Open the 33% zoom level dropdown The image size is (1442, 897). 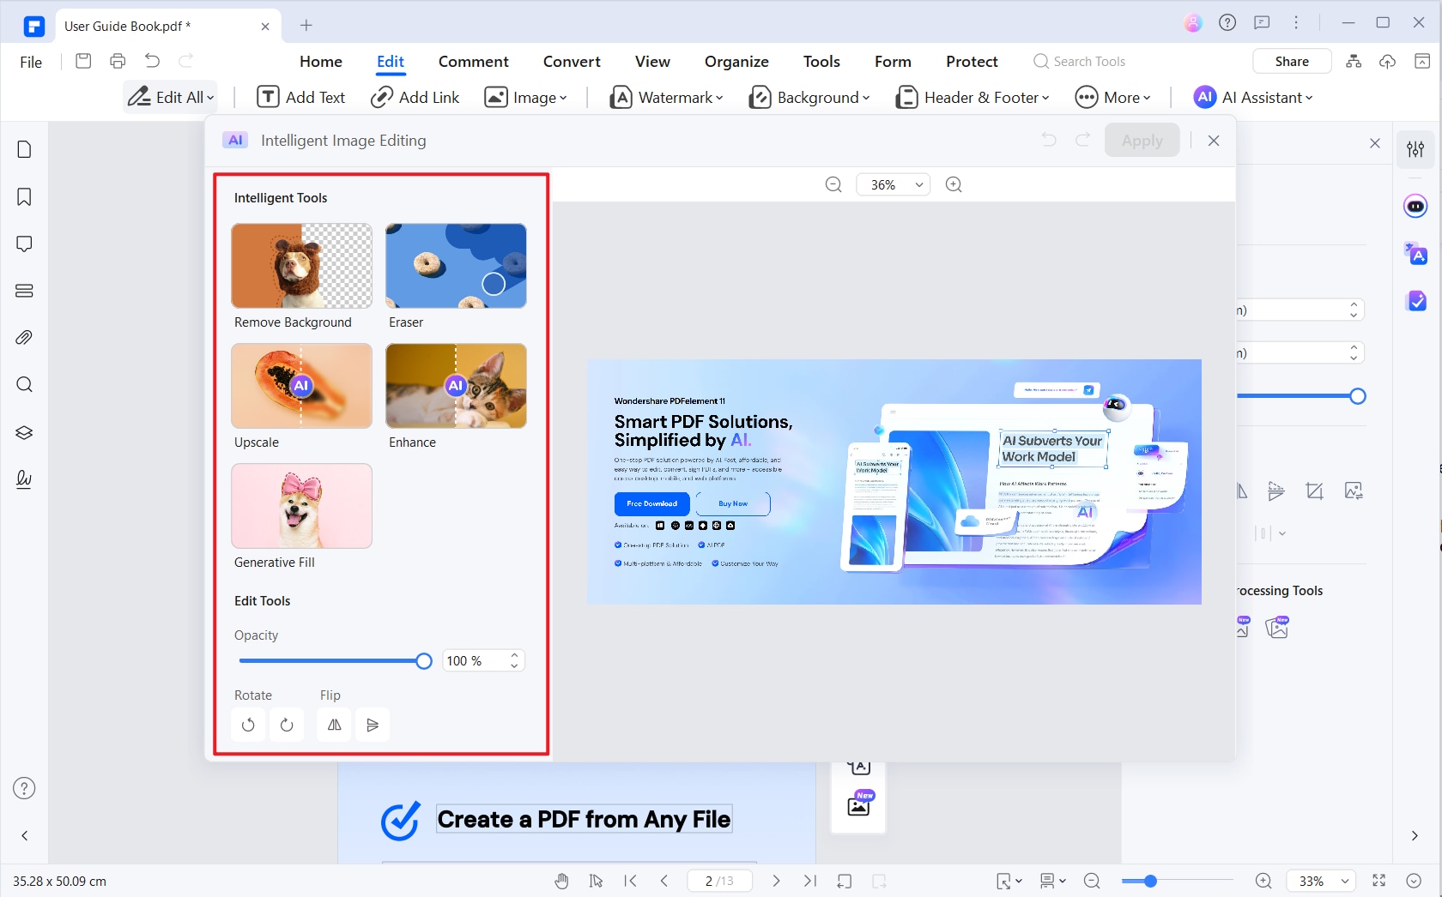[x=1321, y=881]
